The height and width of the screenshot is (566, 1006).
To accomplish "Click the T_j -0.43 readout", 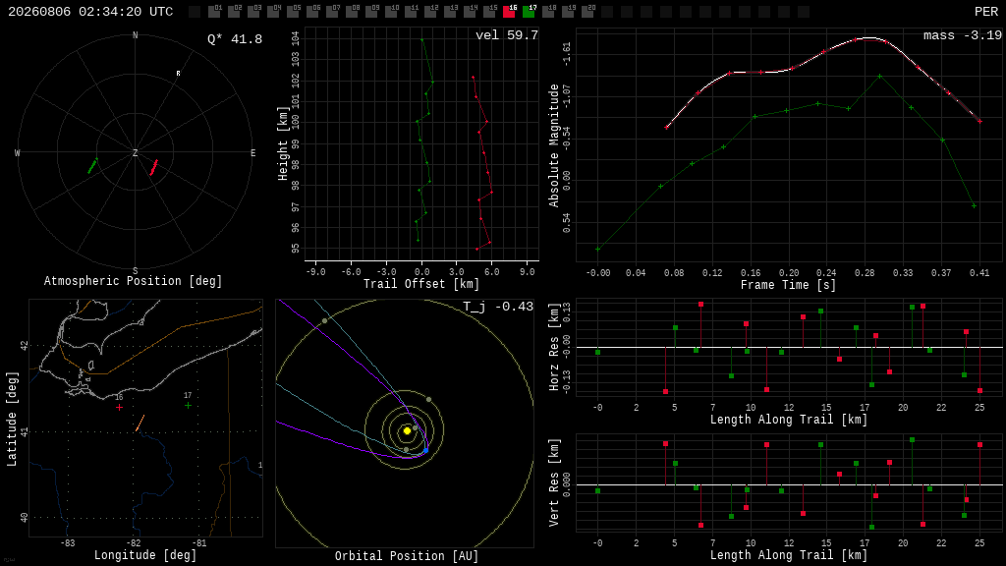I will tap(498, 307).
